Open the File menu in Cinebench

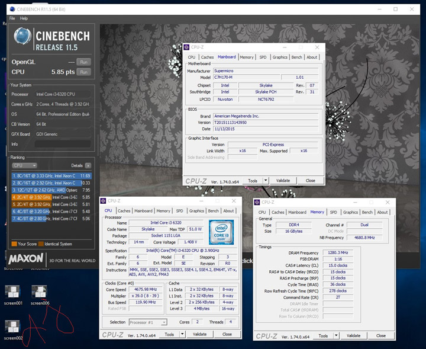click(x=12, y=18)
